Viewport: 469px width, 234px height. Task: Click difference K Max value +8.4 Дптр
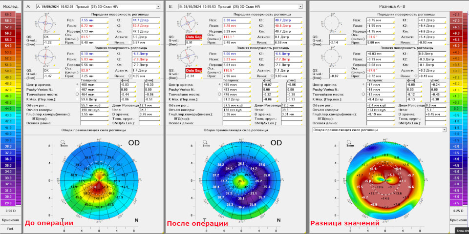pos(381,99)
